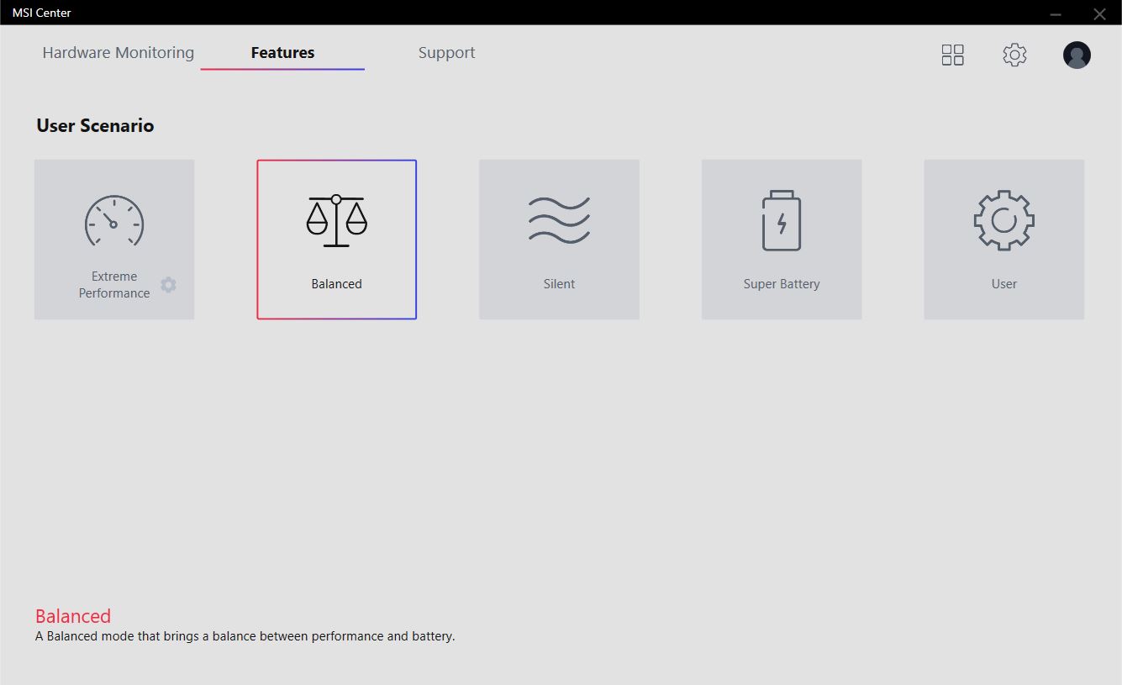Open the four-square grid view icon
The height and width of the screenshot is (685, 1122).
click(x=952, y=55)
